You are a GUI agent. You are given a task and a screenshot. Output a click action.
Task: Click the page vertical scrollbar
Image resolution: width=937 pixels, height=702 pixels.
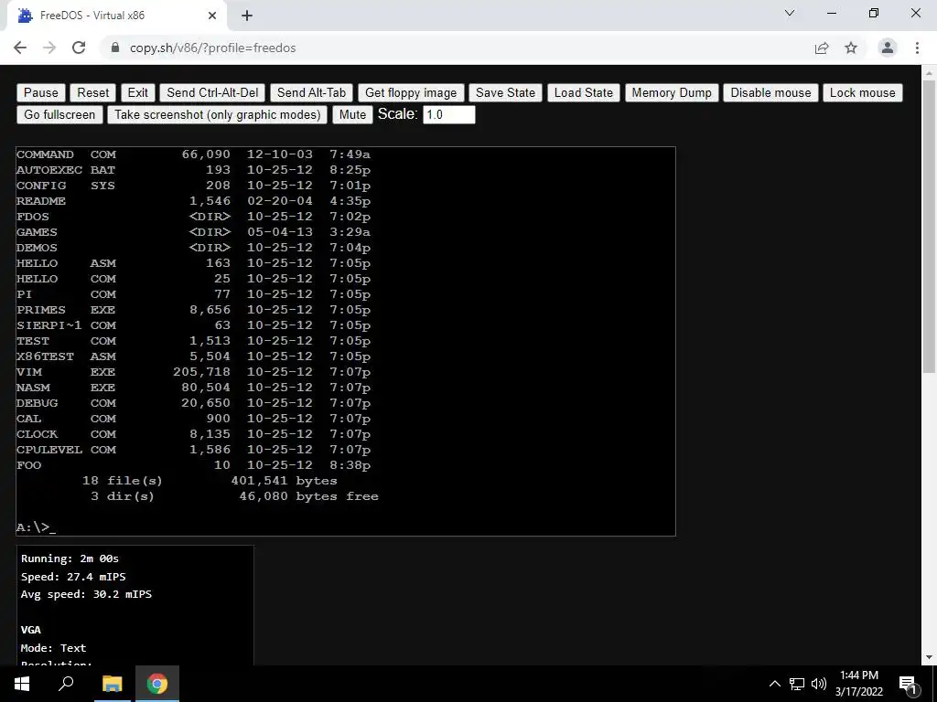pos(929,227)
